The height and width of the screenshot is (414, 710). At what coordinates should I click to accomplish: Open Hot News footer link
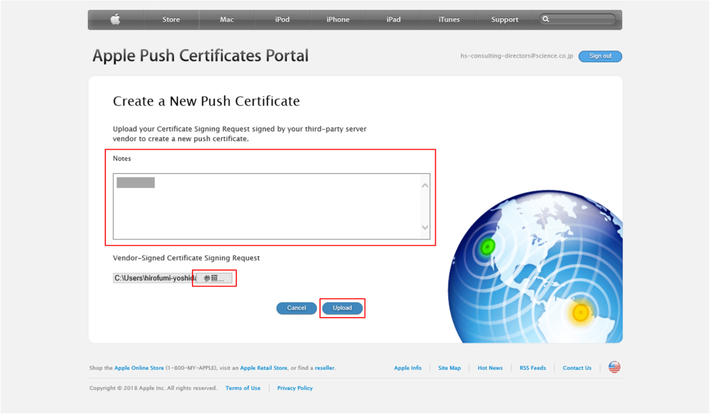490,368
